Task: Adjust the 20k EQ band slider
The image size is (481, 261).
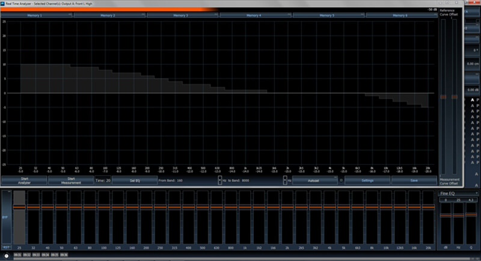Action: click(x=428, y=207)
